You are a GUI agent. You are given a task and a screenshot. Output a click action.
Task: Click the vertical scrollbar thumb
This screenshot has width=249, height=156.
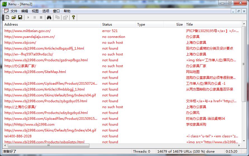244,64
